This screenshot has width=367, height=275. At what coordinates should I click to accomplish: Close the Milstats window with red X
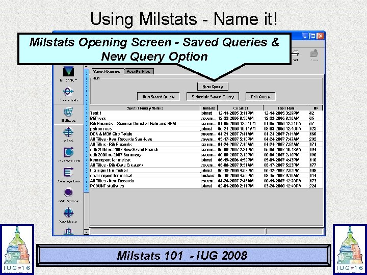pyautogui.click(x=321, y=36)
